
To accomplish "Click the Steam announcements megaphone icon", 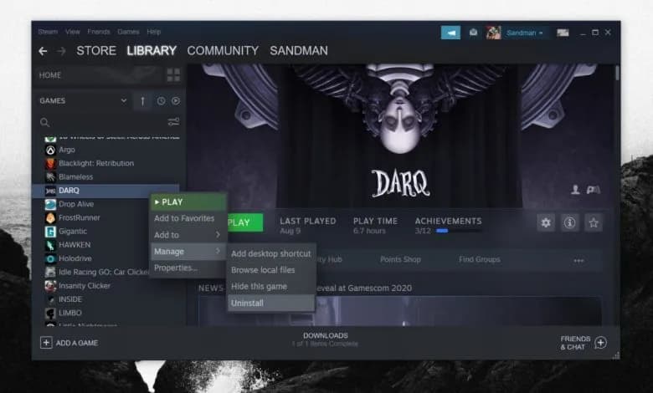I will [450, 33].
